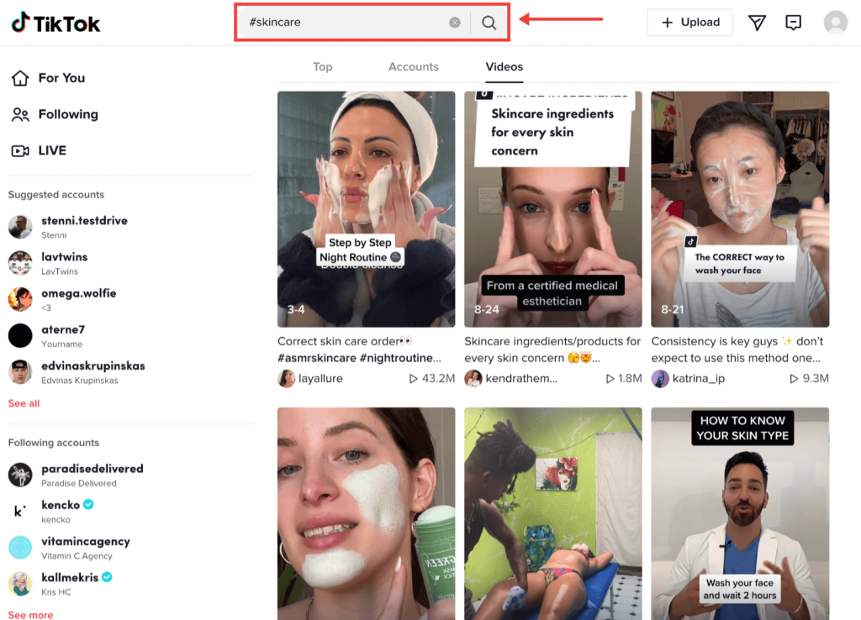The height and width of the screenshot is (620, 861).
Task: Open the Step by Step Night Routine video
Action: click(x=366, y=208)
